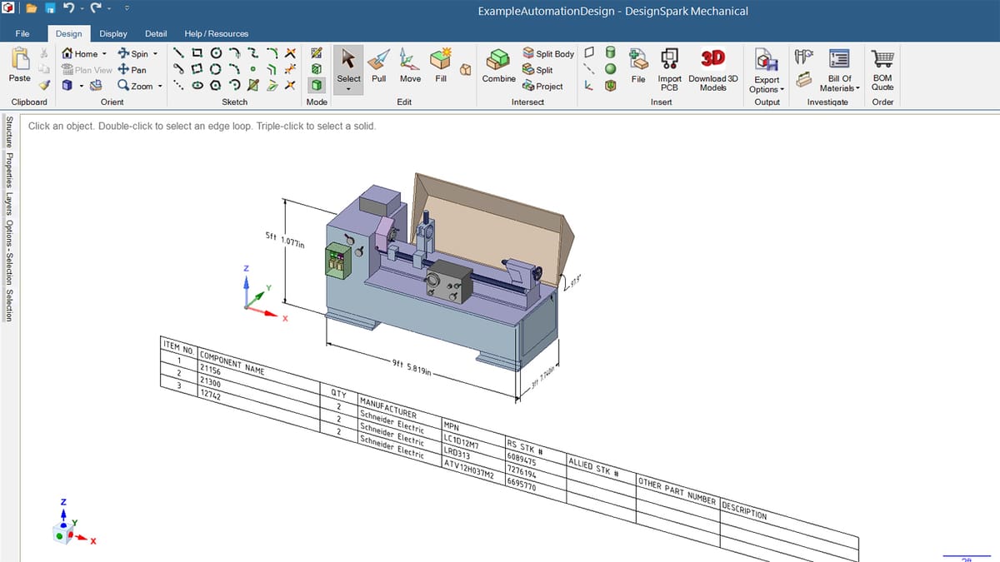1000x562 pixels.
Task: Select the Ellipse sketch tool
Action: (197, 85)
